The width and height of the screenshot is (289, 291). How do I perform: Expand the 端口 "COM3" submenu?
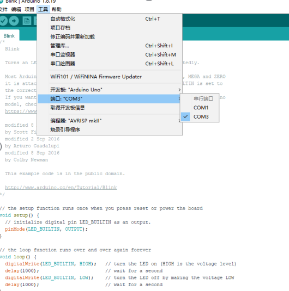click(x=110, y=99)
